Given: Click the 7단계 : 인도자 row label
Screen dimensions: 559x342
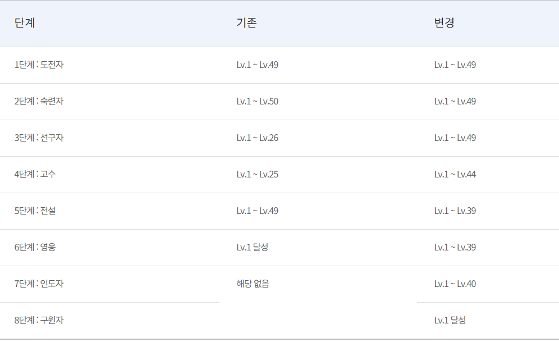Looking at the screenshot, I should tap(39, 284).
